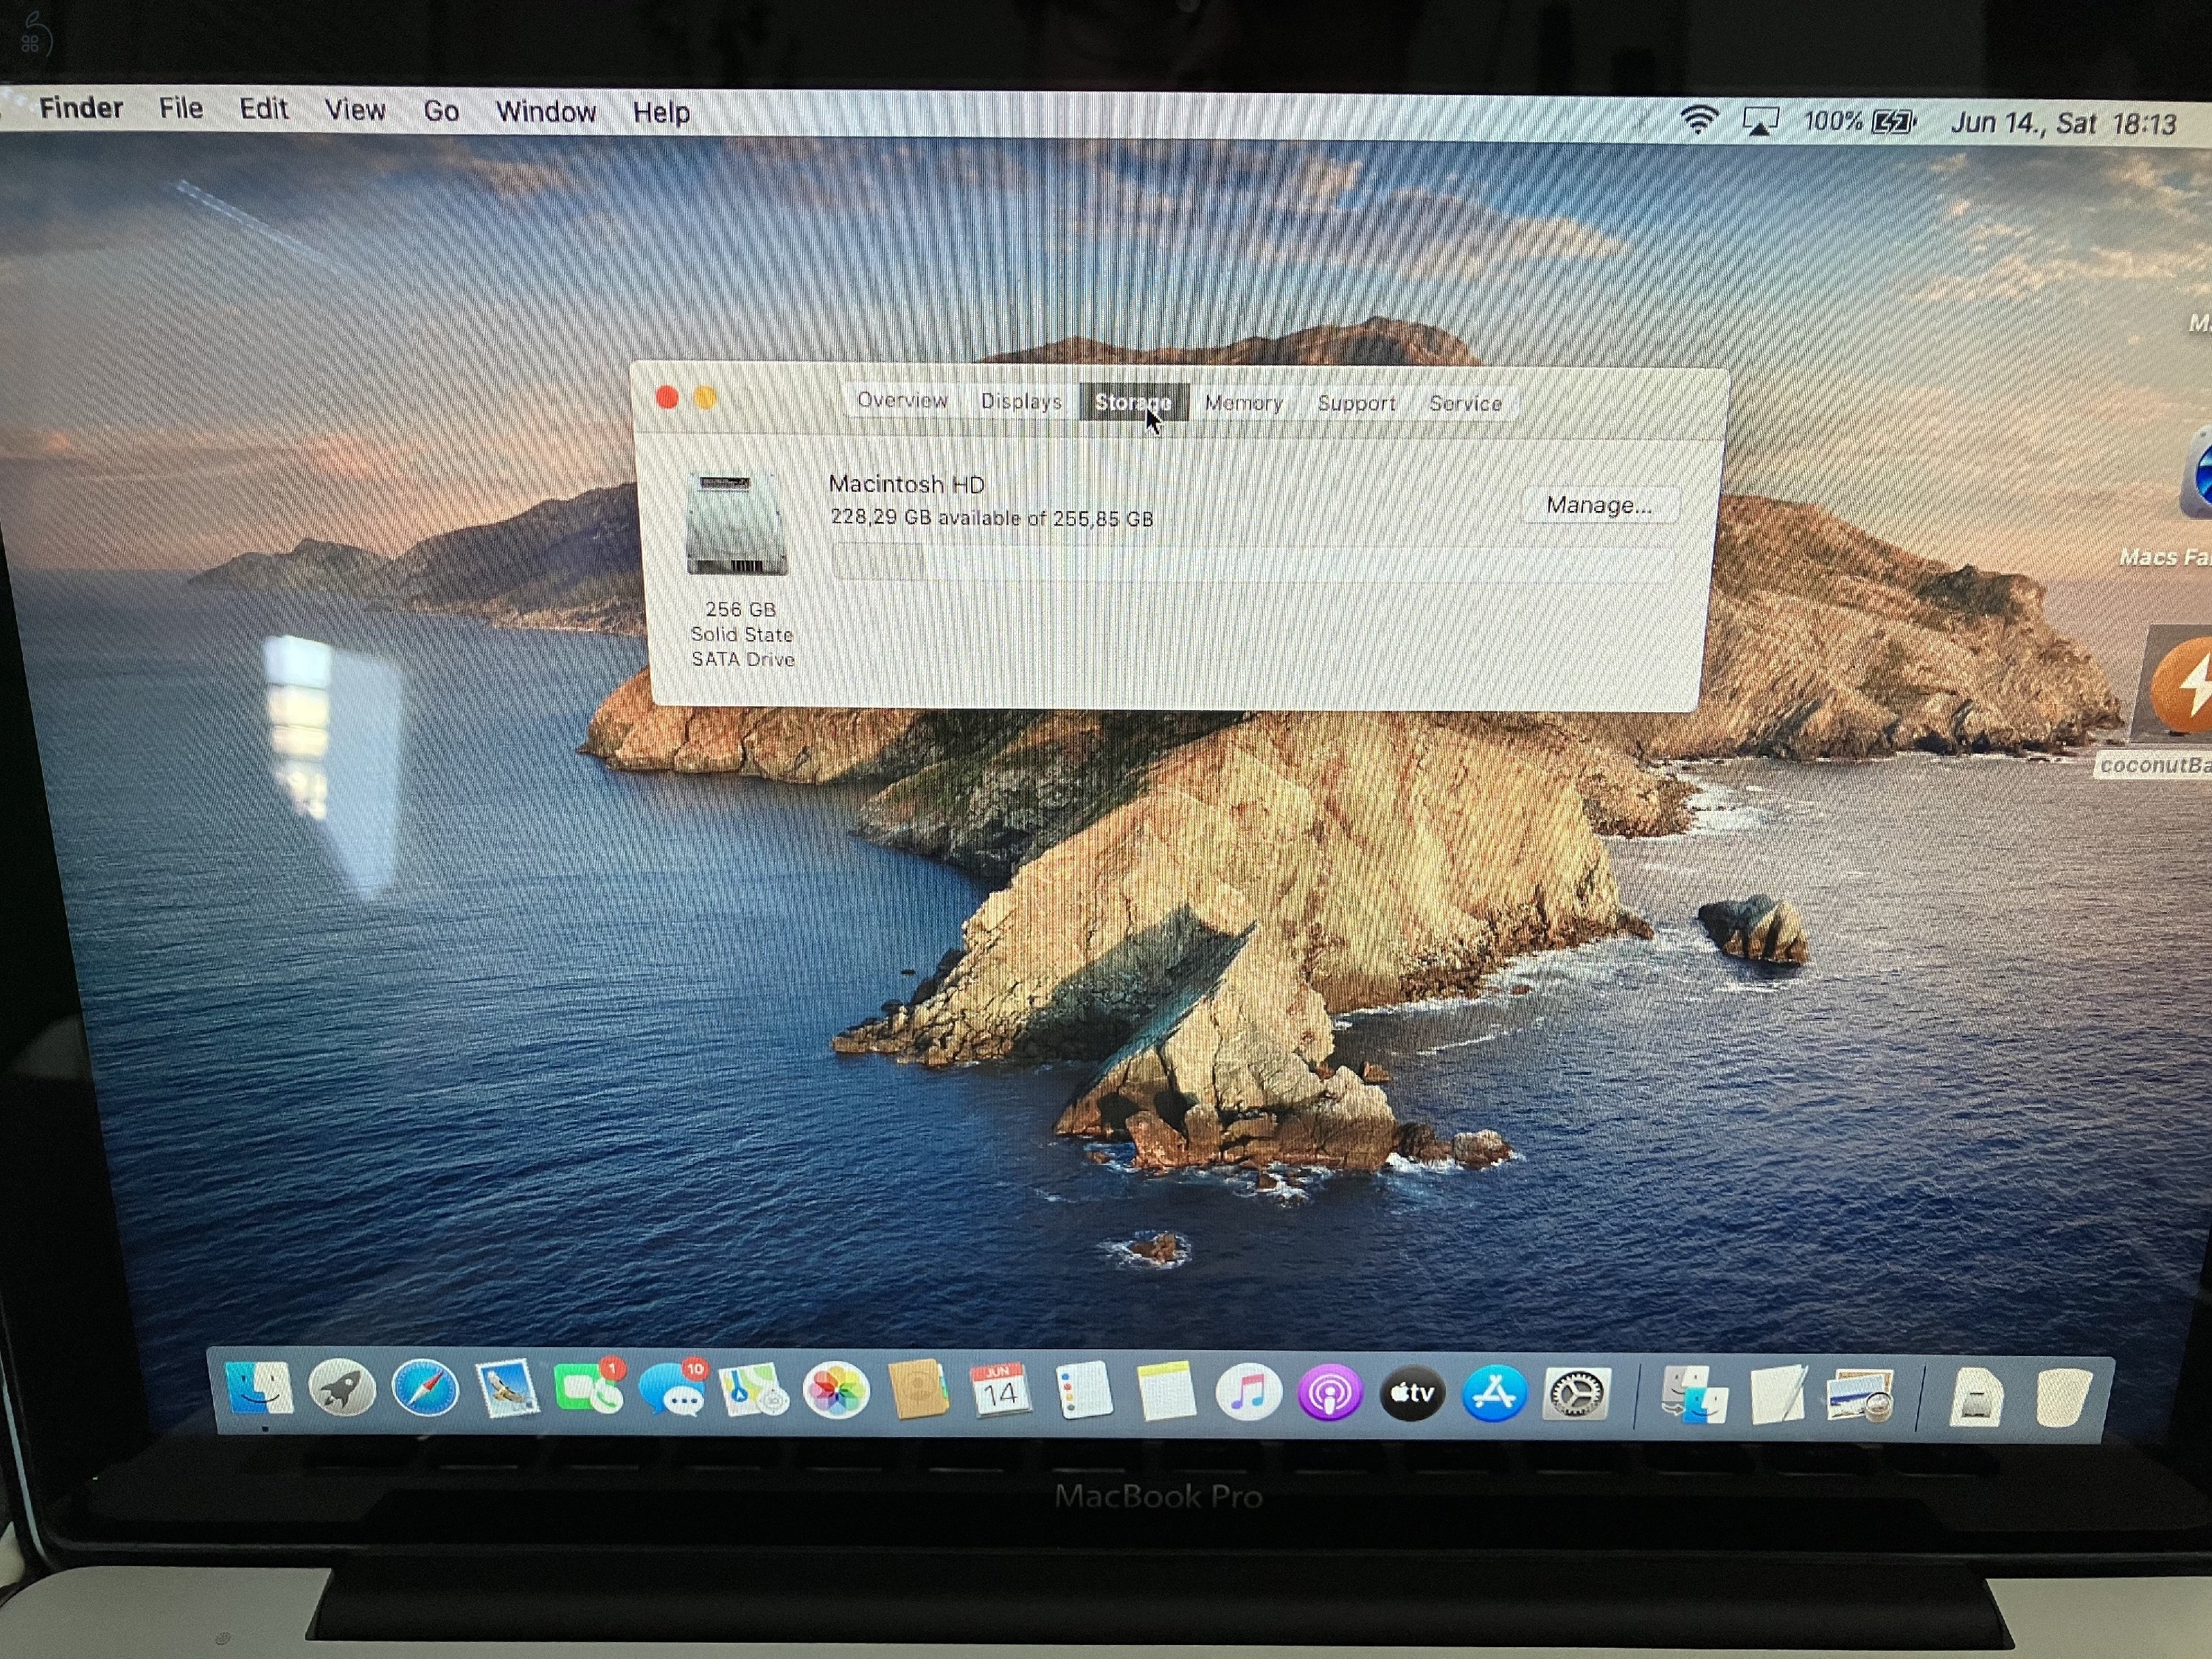
Task: Open Music app in the Dock
Action: 1248,1392
